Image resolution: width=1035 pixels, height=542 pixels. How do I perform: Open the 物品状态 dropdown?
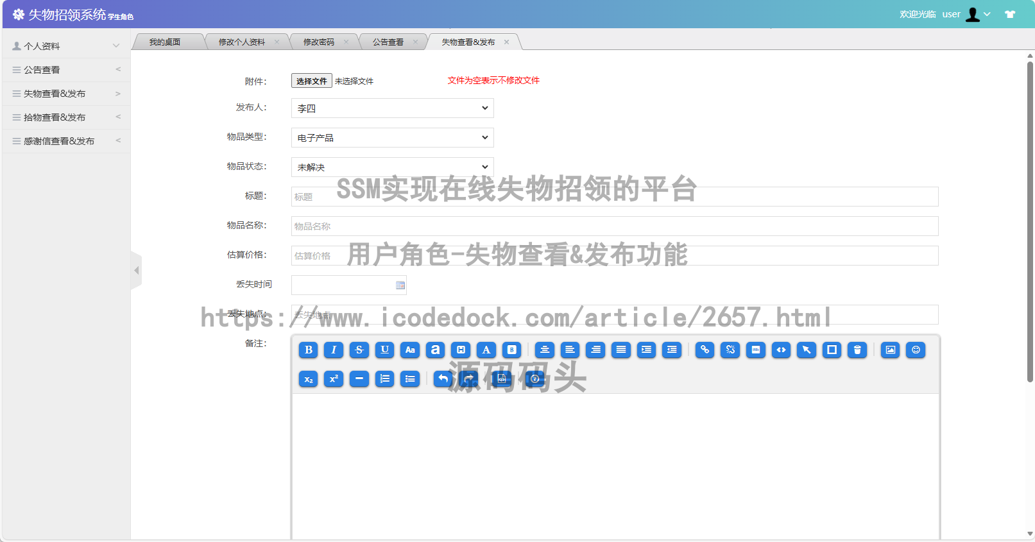pyautogui.click(x=392, y=167)
